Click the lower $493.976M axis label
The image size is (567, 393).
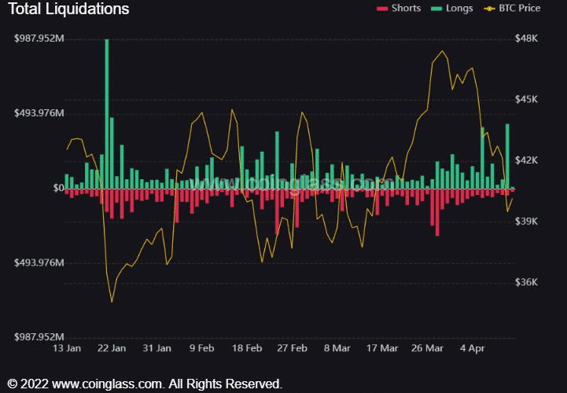39,263
